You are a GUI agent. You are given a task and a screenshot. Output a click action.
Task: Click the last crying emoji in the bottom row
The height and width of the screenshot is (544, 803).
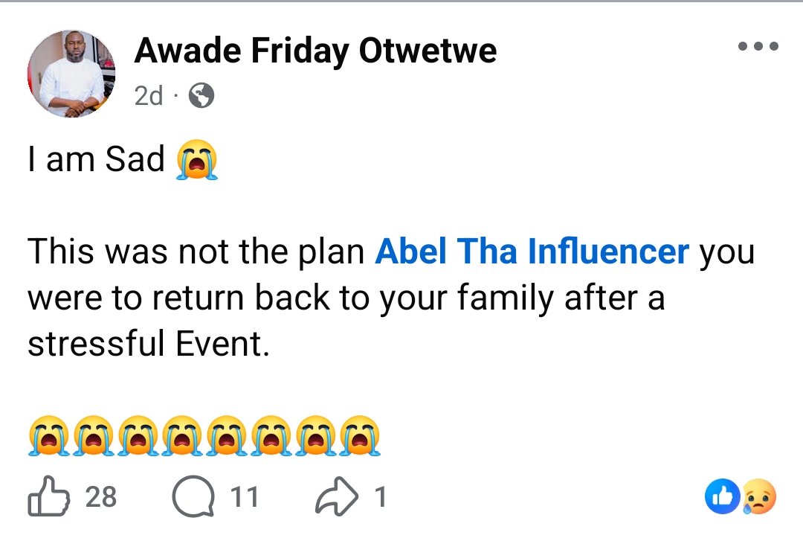(x=360, y=436)
